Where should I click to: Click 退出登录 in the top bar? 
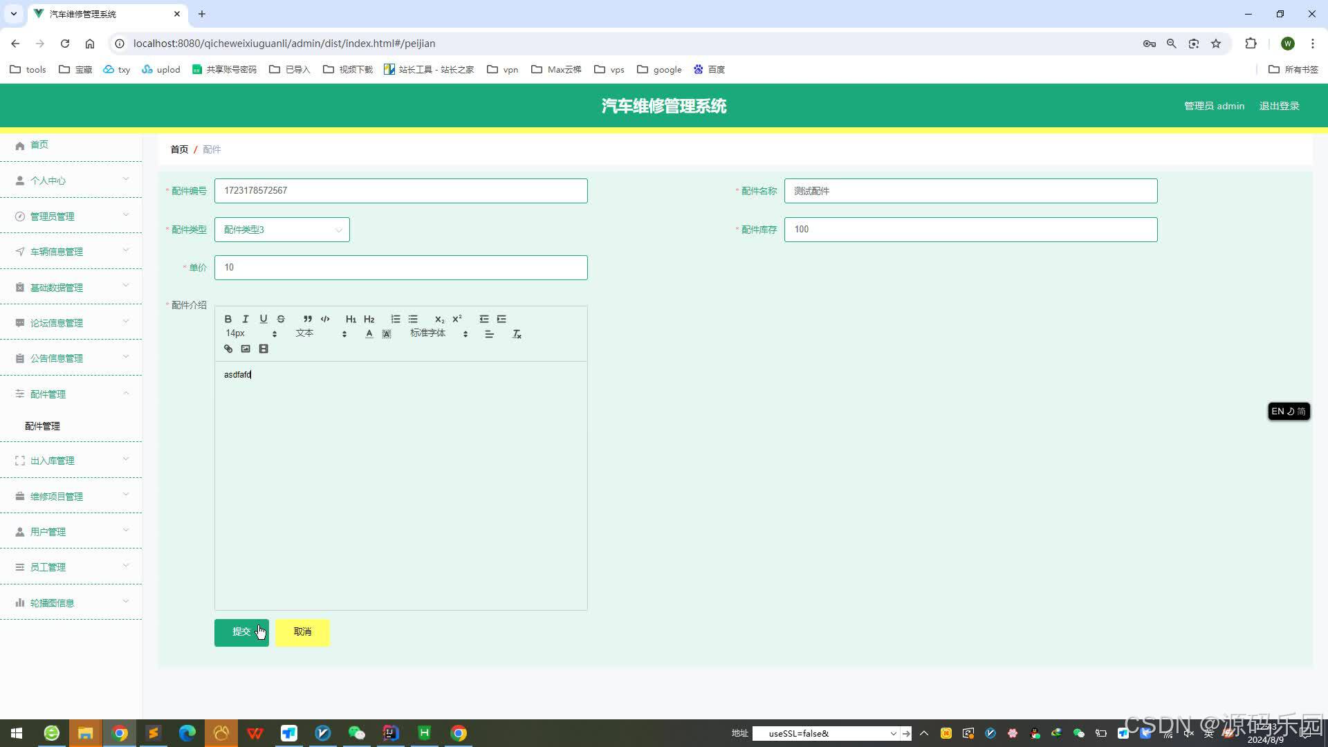(x=1280, y=106)
